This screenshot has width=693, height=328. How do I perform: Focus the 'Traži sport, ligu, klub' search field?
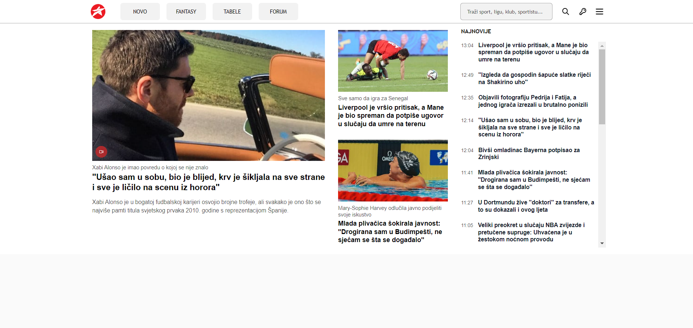pyautogui.click(x=506, y=12)
